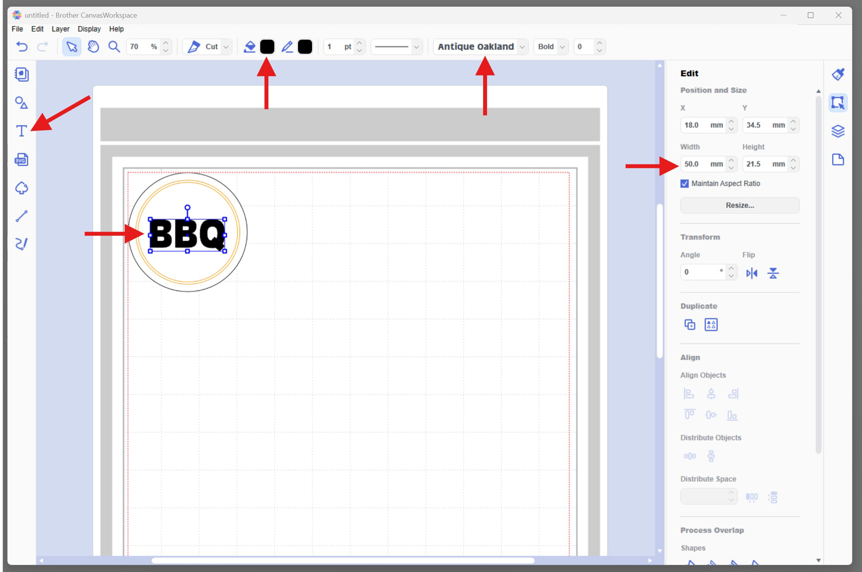Click the array Duplicate grid icon
The height and width of the screenshot is (572, 862).
[711, 325]
